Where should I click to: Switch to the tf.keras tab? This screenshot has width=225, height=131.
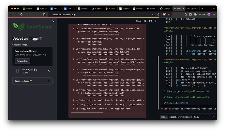(x=111, y=9)
